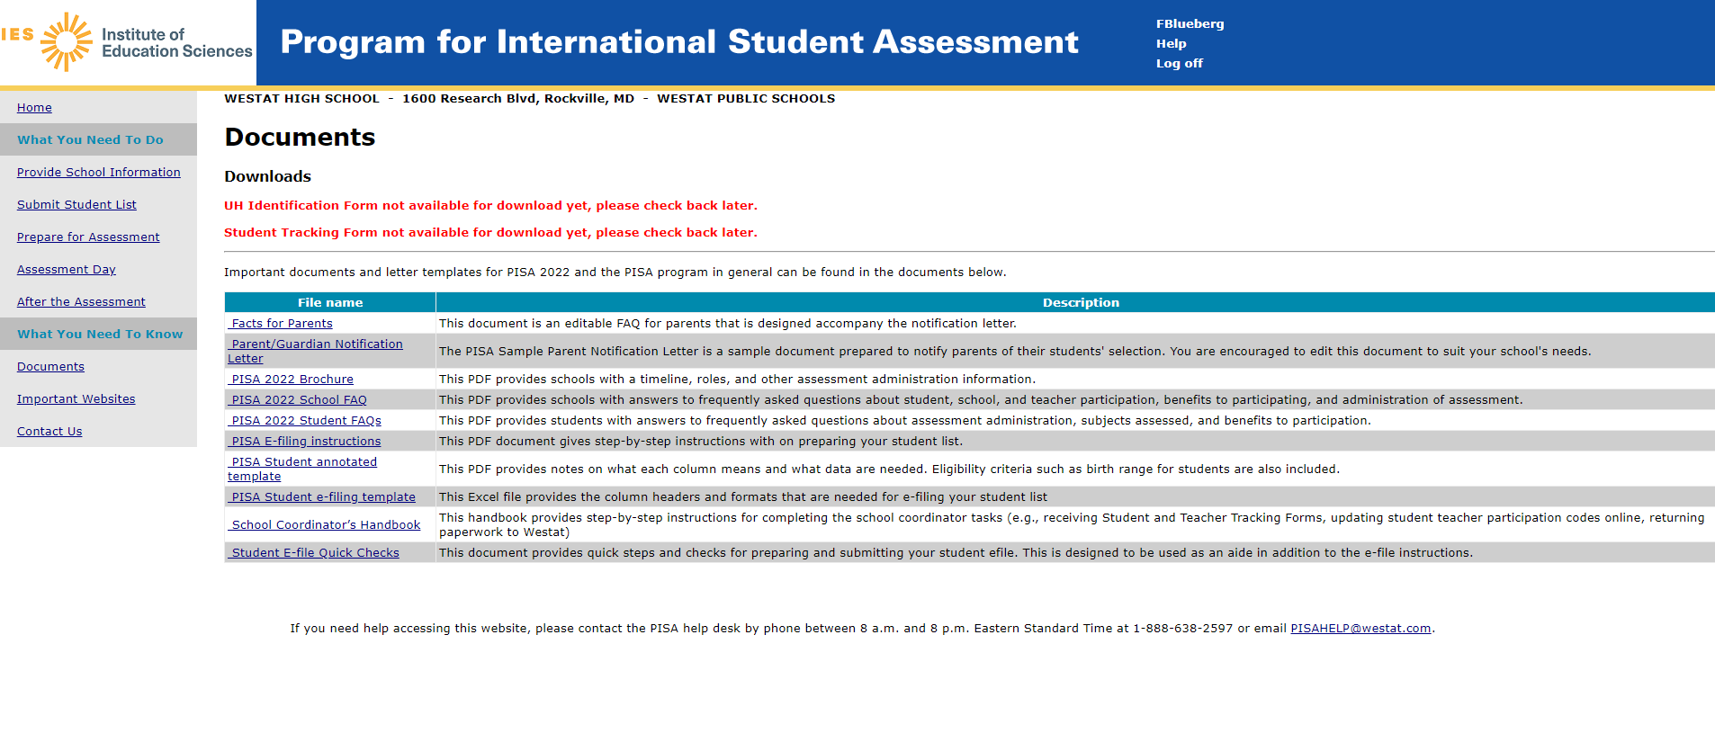Click the Student Tracking Form unavailable notice
The height and width of the screenshot is (751, 1715).
click(x=490, y=232)
